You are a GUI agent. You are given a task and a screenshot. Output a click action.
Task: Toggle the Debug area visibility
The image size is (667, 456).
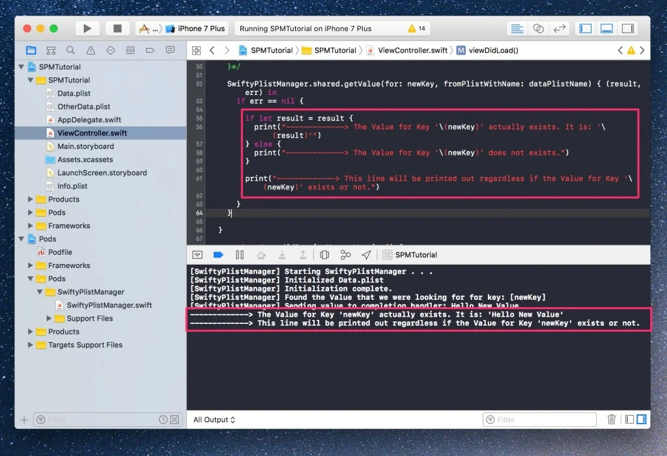tap(606, 29)
